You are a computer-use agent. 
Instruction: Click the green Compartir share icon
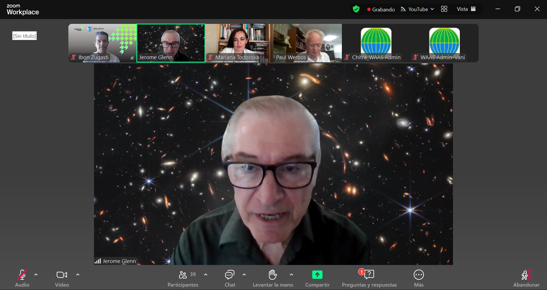(317, 275)
